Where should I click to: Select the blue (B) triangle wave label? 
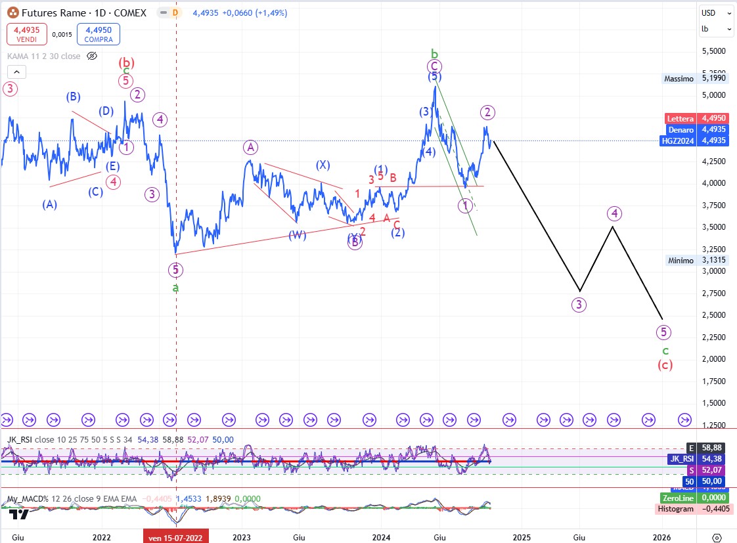73,97
